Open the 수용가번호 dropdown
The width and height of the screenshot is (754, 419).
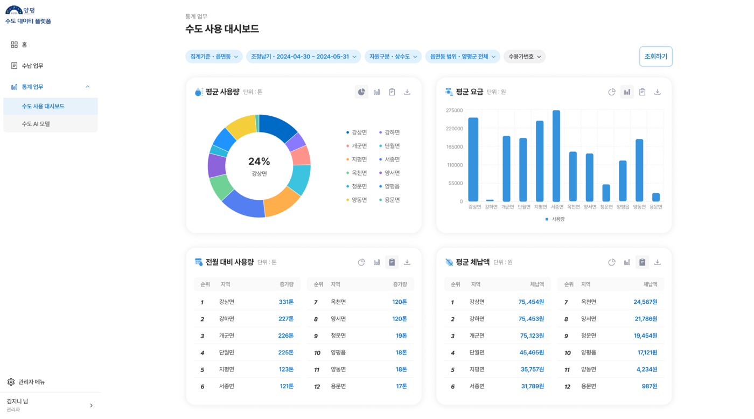pos(525,57)
